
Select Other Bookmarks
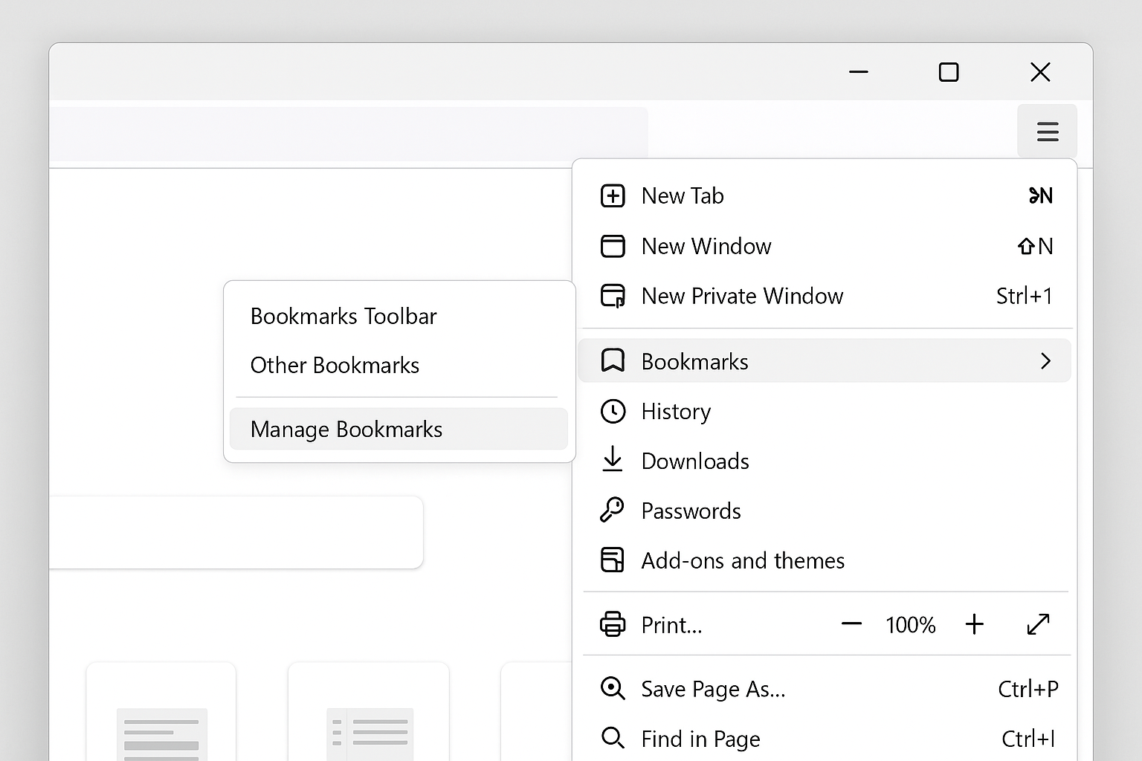point(335,365)
